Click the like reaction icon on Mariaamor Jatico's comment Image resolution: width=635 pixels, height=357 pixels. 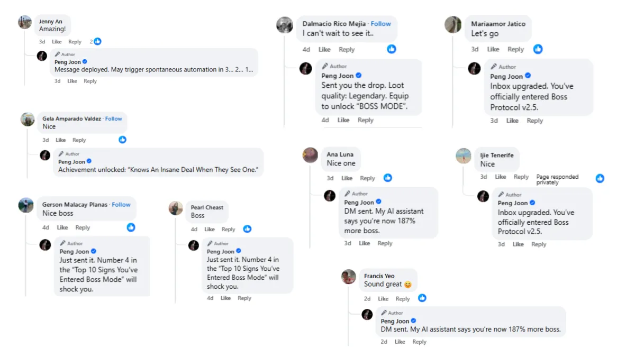[x=538, y=49]
